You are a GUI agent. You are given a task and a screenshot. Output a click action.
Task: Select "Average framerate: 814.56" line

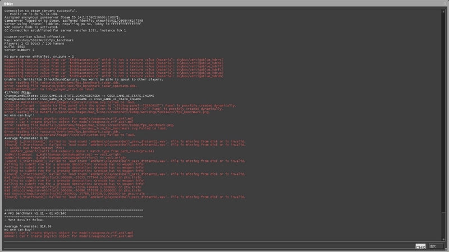[x=28, y=227]
